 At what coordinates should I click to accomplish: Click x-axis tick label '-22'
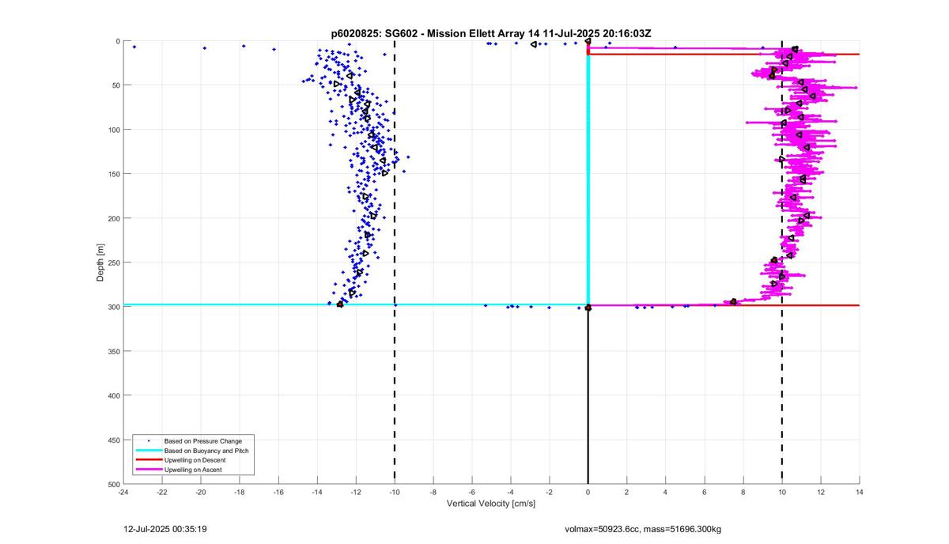click(x=161, y=492)
